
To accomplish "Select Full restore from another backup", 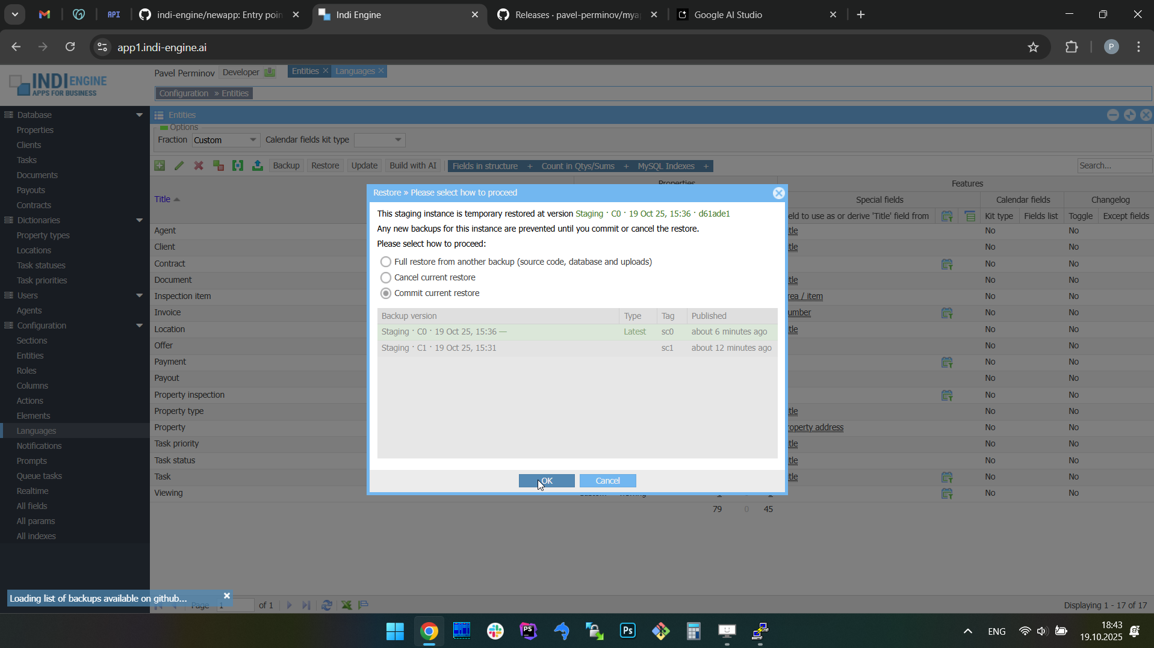I will click(x=386, y=262).
